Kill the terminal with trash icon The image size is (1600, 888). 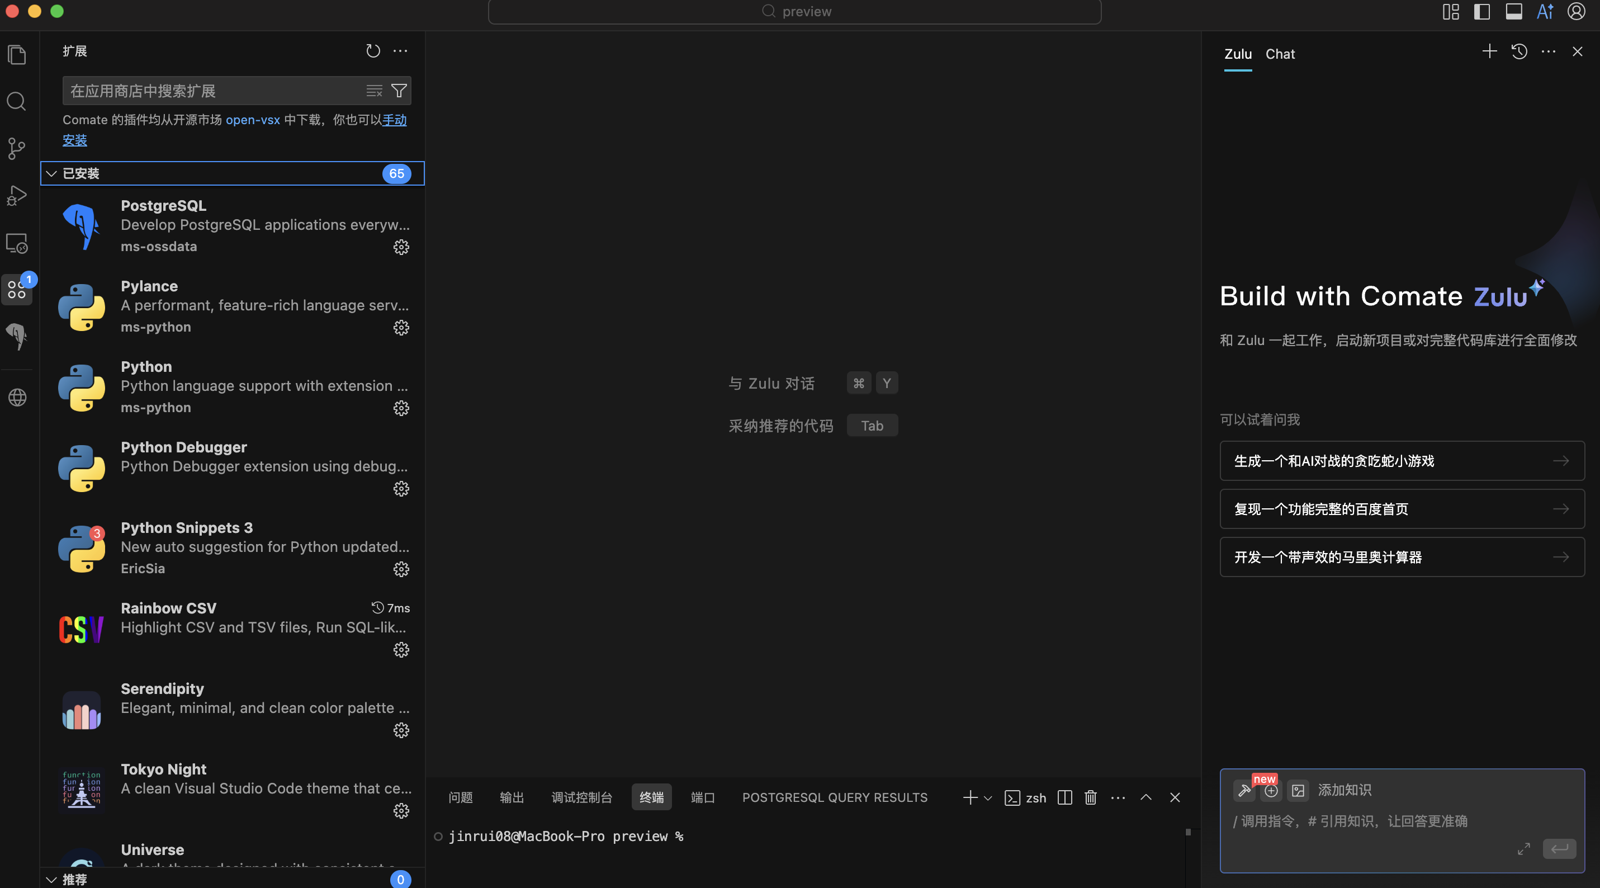point(1091,797)
